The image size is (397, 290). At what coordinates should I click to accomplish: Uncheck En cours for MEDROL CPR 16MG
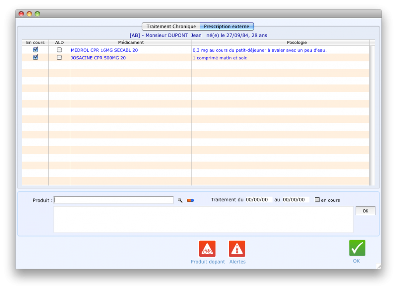(35, 50)
